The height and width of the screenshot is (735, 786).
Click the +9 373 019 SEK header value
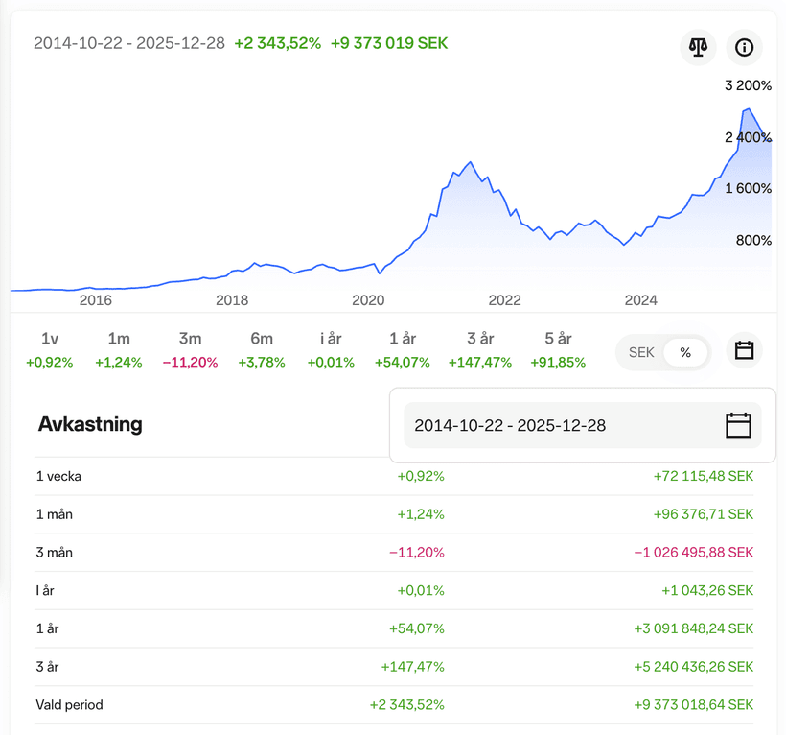click(389, 43)
